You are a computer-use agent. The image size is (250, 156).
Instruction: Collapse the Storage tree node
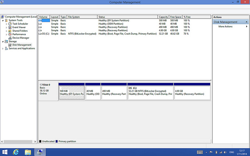click(3, 41)
